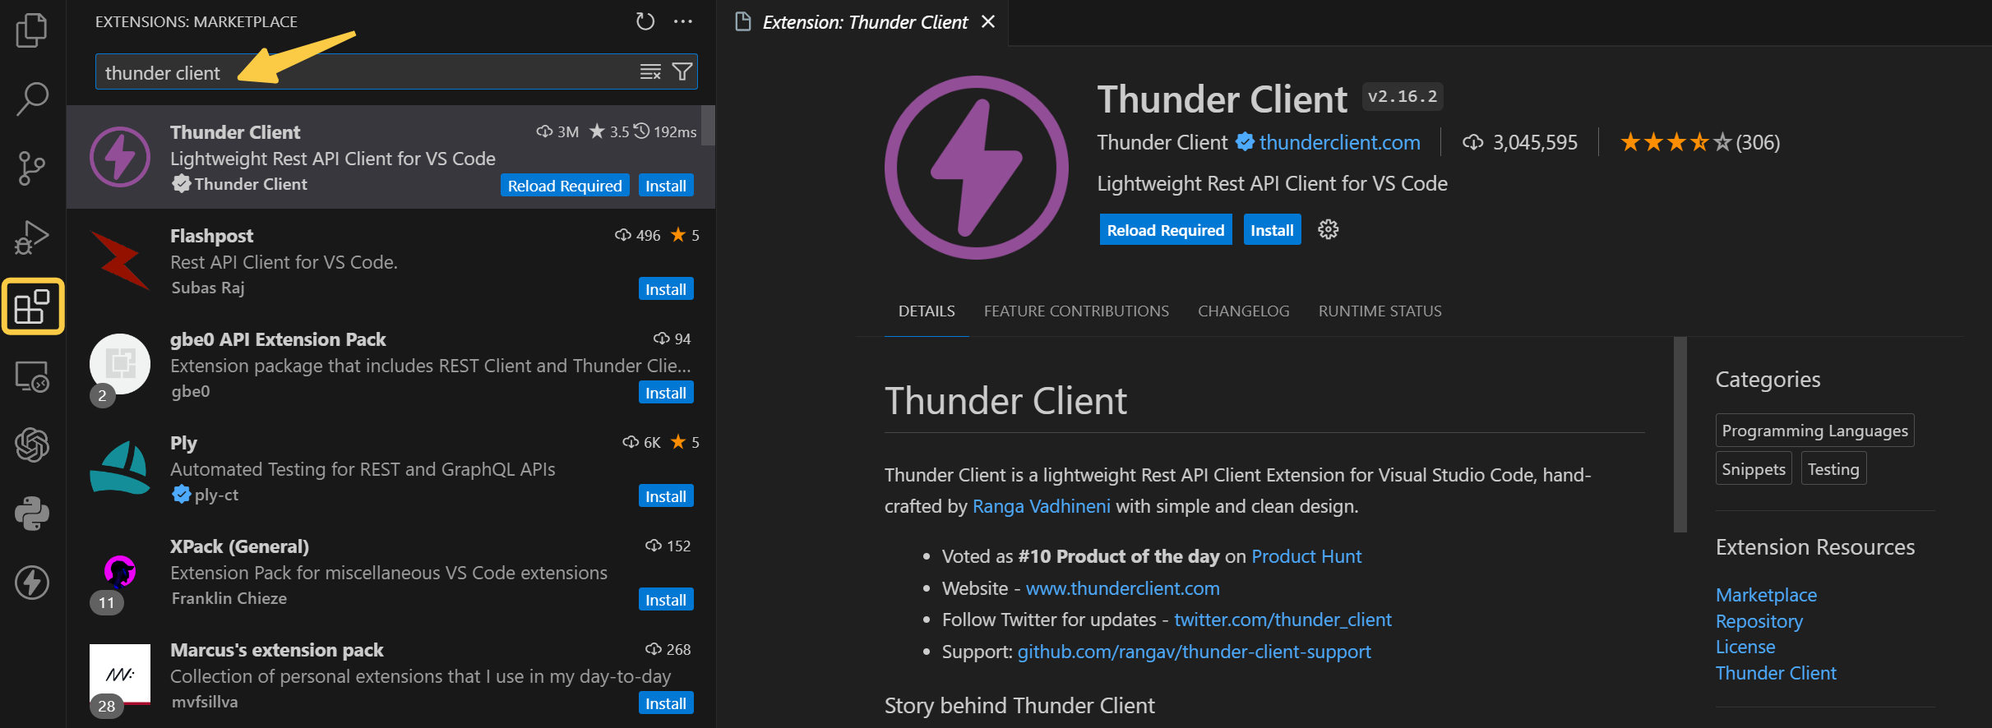Install gbe0 API Extension Pack
The width and height of the screenshot is (1992, 728).
pyautogui.click(x=666, y=393)
